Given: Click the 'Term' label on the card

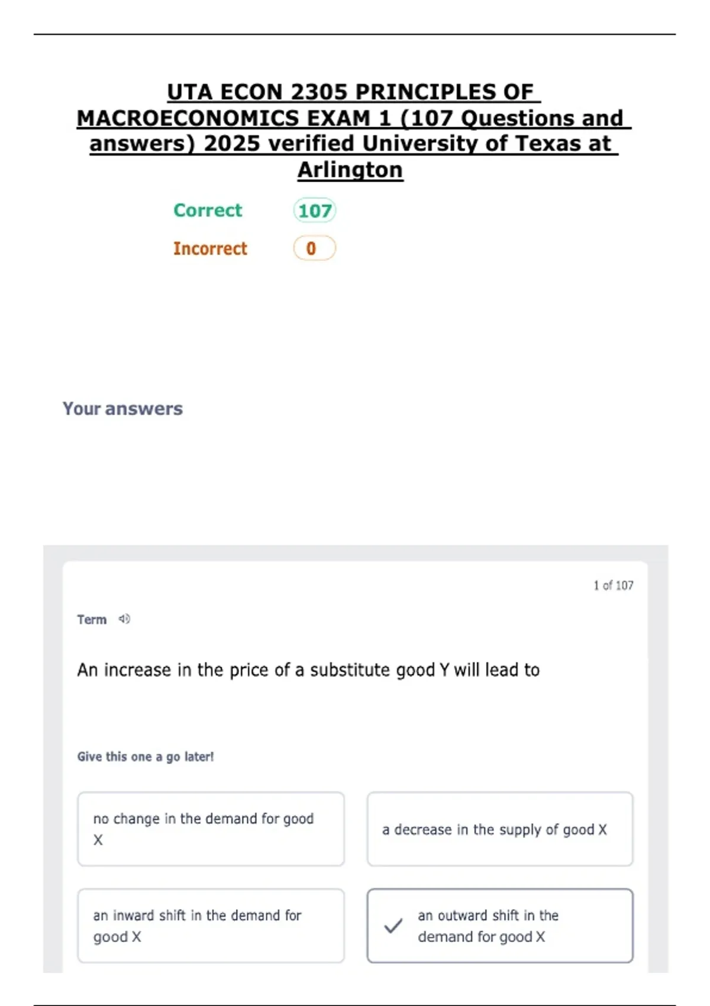Looking at the screenshot, I should 92,620.
